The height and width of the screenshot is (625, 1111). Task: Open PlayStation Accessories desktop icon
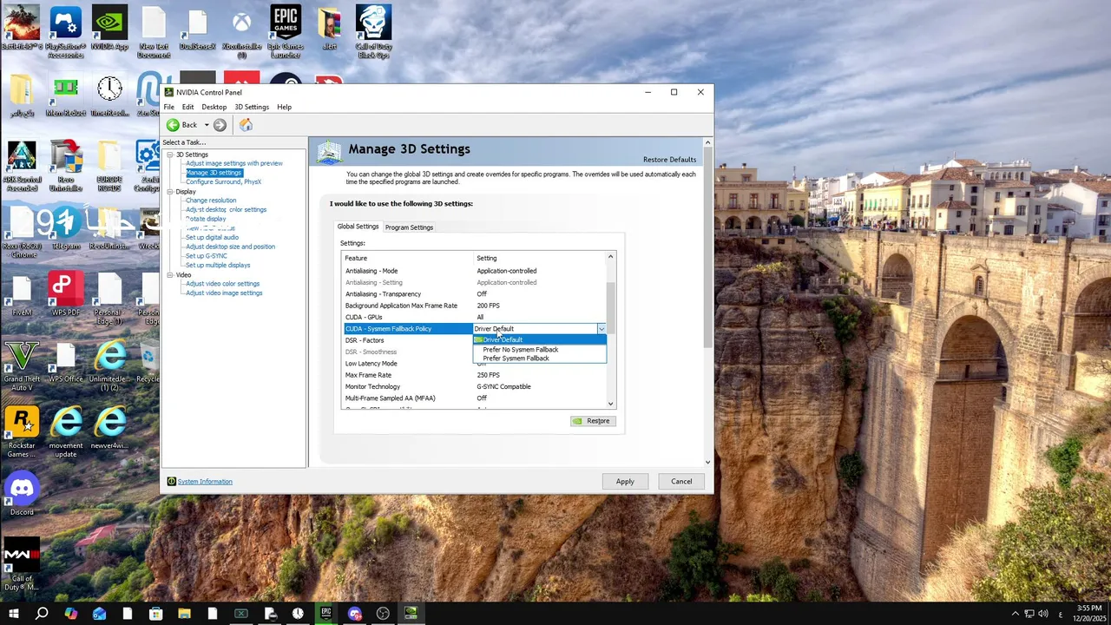coord(66,33)
